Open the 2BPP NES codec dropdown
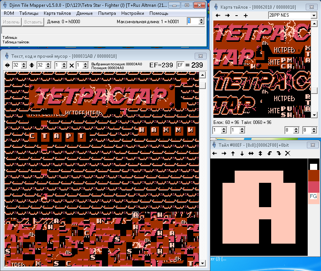This screenshot has height=271, width=321. (x=314, y=15)
